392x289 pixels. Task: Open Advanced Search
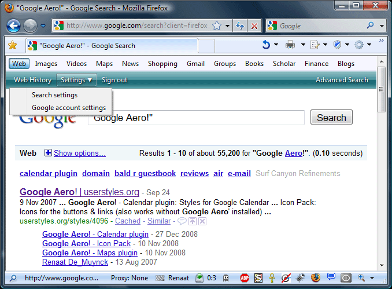pos(342,80)
